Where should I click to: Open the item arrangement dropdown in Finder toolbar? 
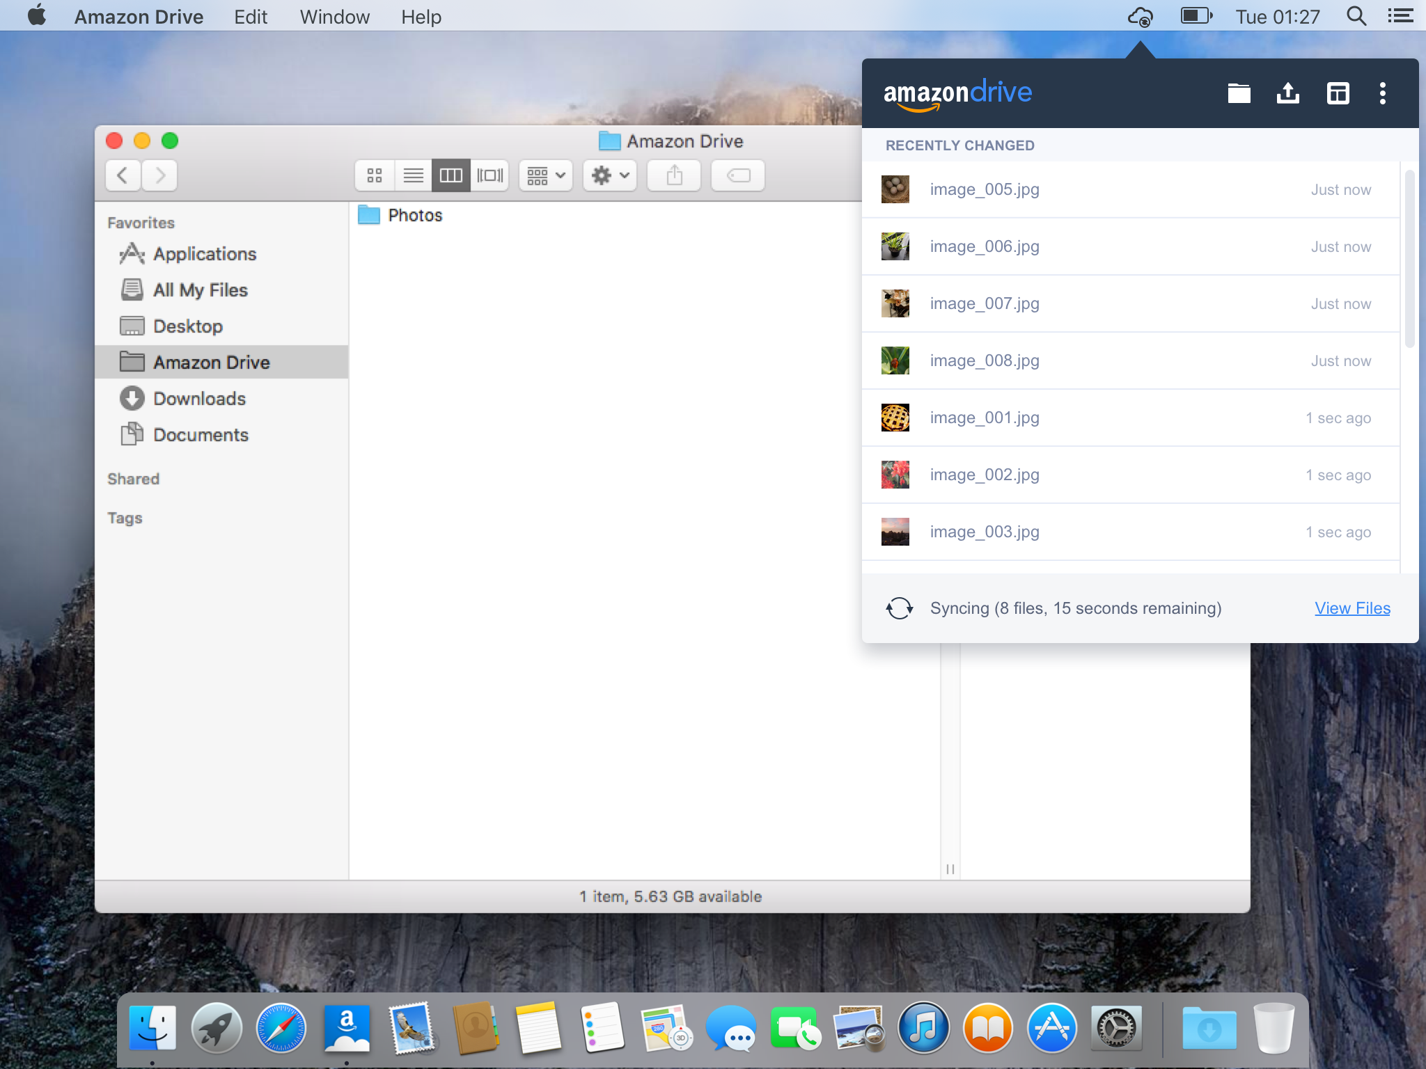[545, 175]
